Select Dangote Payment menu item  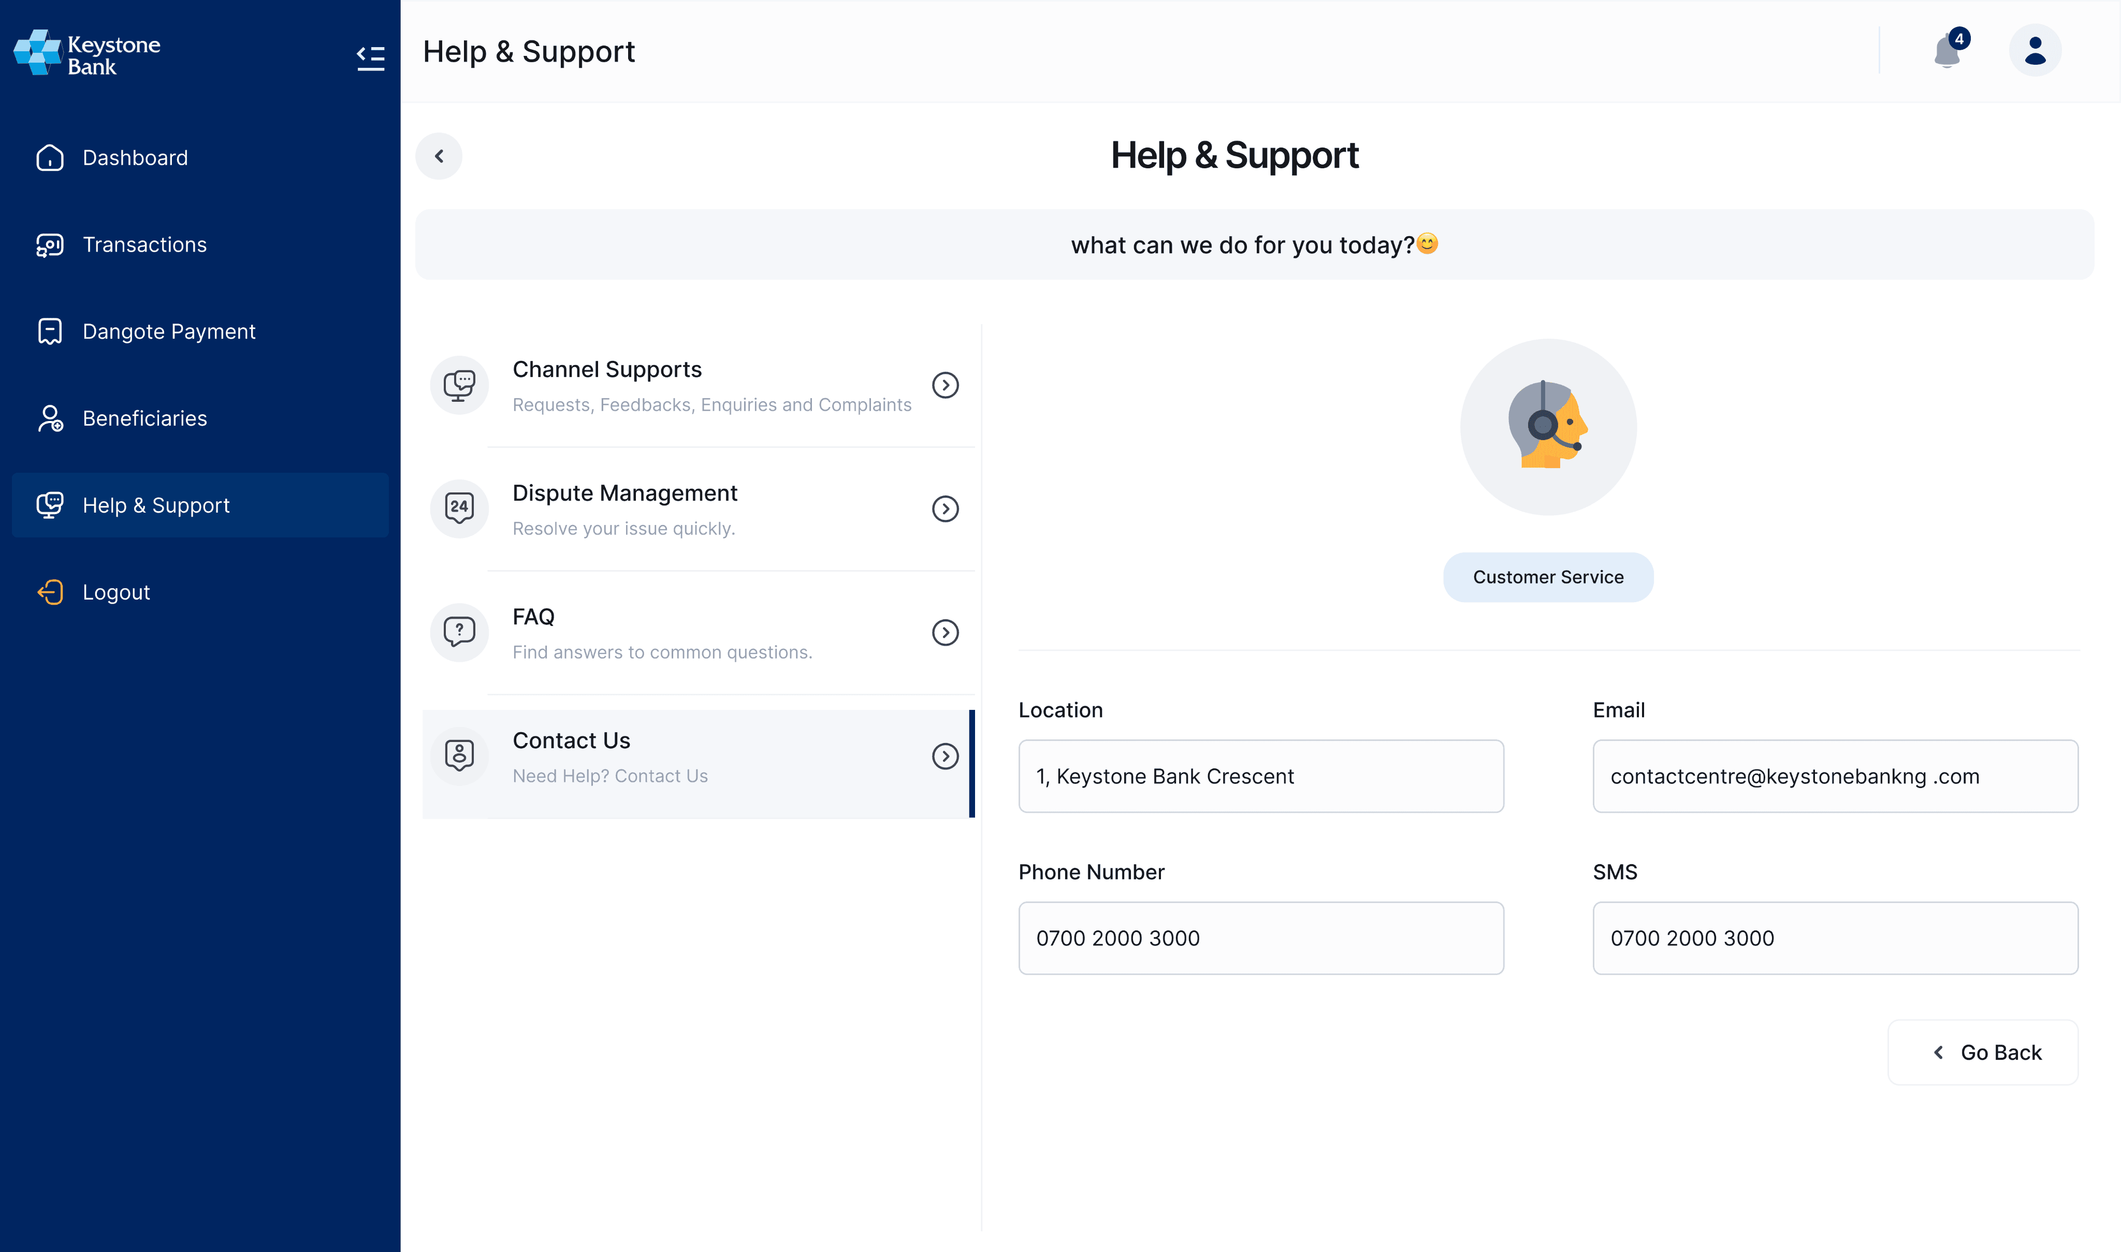pos(200,331)
